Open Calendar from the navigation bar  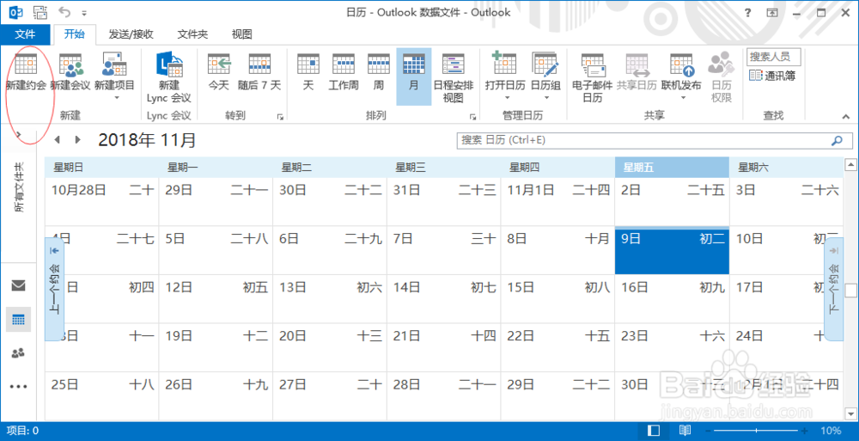18,319
